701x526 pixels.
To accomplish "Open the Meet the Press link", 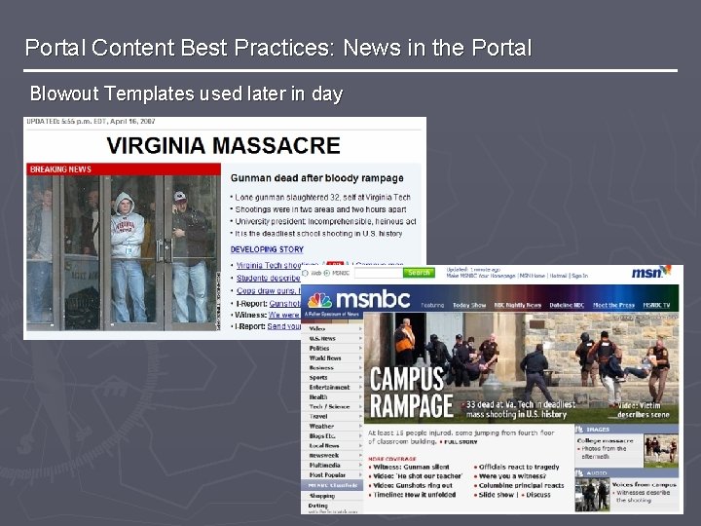I will [613, 305].
